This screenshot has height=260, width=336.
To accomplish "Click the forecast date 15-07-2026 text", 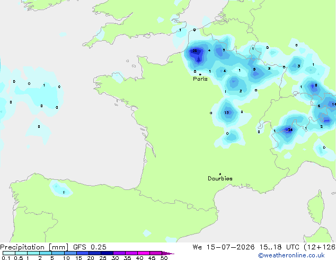I will 231,247.
